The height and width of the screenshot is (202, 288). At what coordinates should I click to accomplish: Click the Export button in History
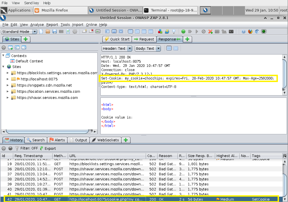48,148
